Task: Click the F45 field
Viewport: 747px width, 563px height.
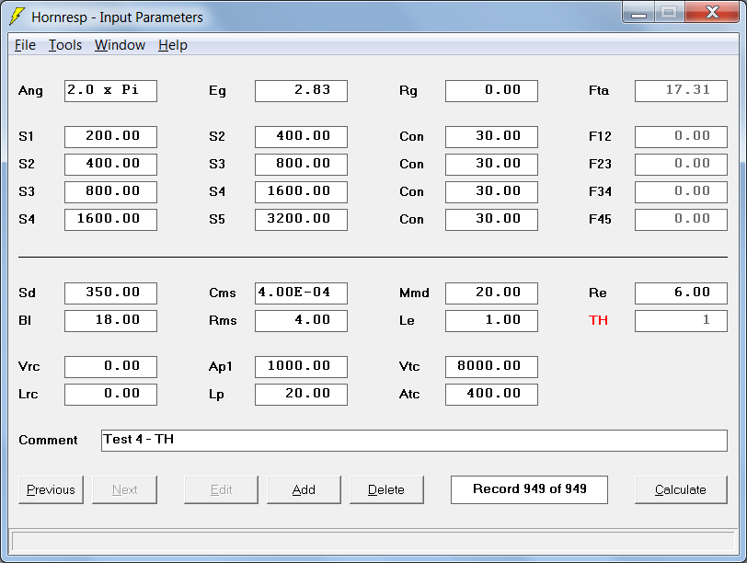Action: point(682,220)
